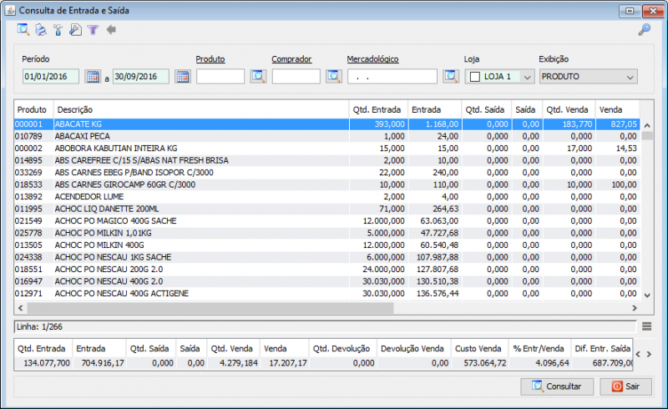Viewport: 668px width, 409px height.
Task: Select the row ABOBORA KABUTIAN INTEIRA KG
Action: coord(326,149)
